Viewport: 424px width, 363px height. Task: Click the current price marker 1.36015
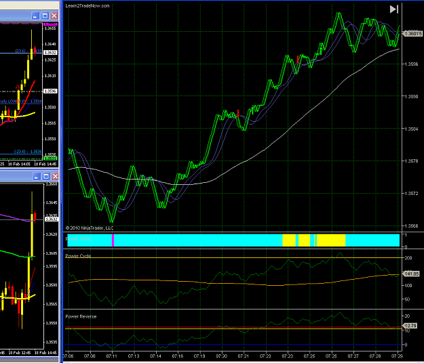412,33
